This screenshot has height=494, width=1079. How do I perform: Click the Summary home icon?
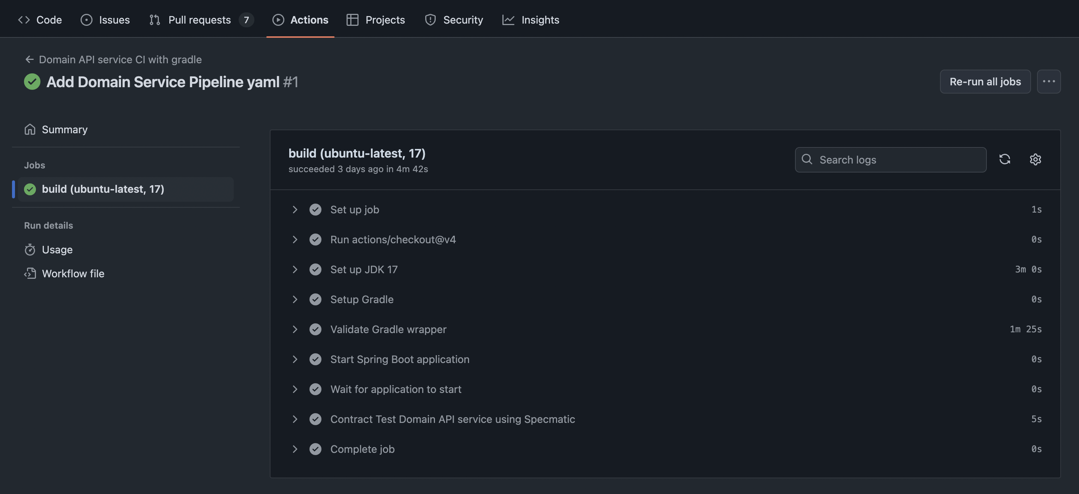[30, 129]
